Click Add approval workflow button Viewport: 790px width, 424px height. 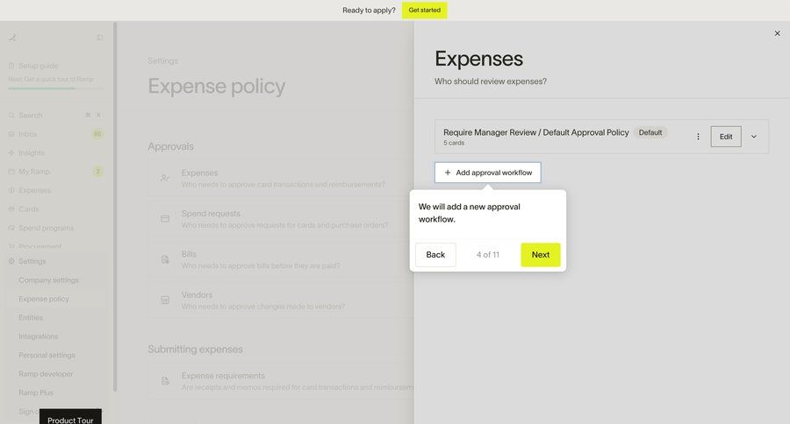tap(488, 173)
